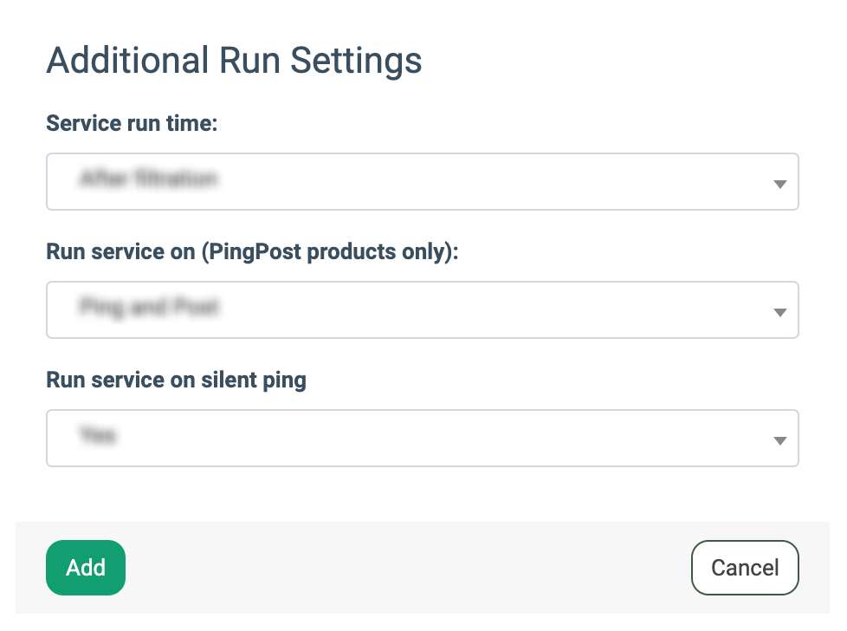This screenshot has width=847, height=631.
Task: Click the gray footer bar between Add and Cancel
Action: [407, 568]
